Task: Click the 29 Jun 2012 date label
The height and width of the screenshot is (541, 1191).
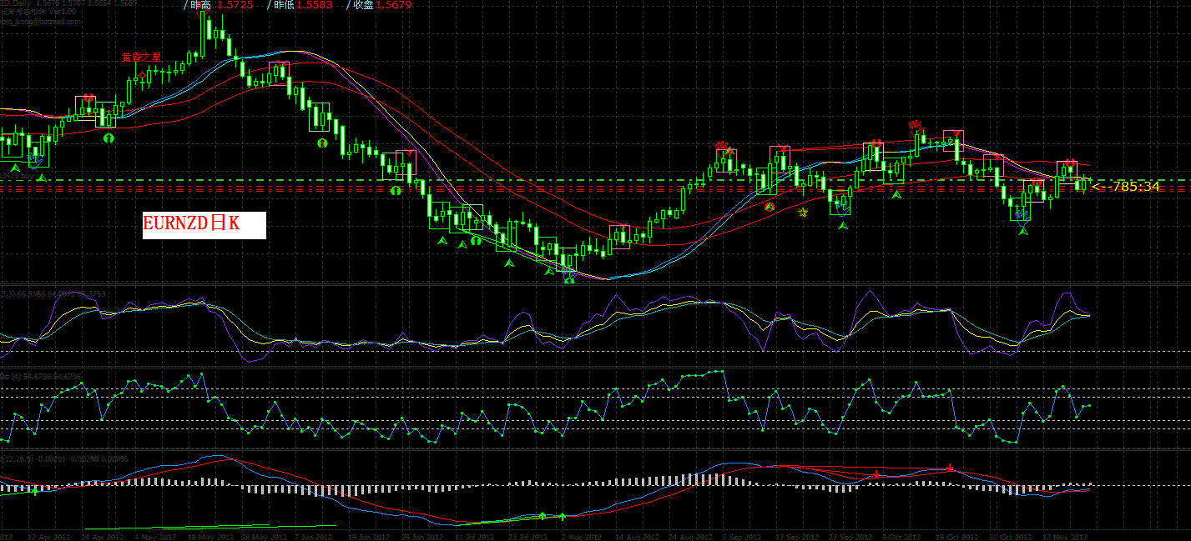Action: pyautogui.click(x=421, y=537)
